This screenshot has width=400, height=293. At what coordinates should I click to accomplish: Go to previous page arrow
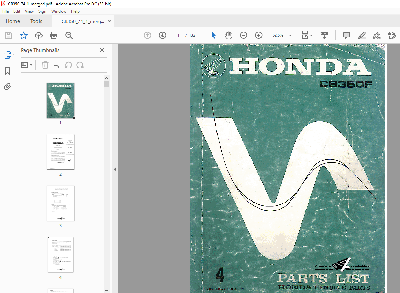pyautogui.click(x=147, y=35)
